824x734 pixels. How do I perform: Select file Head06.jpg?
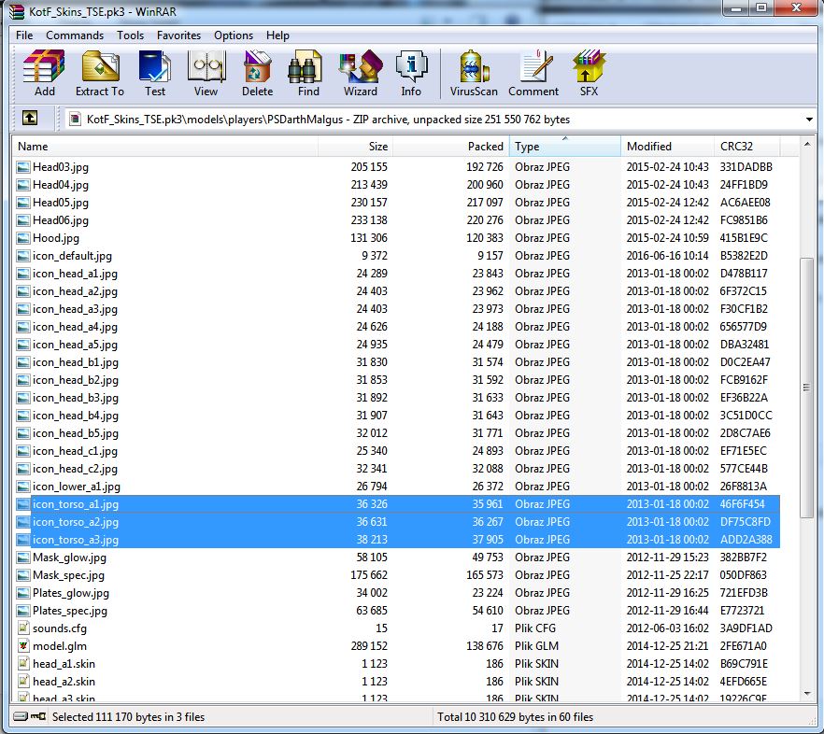(396, 220)
